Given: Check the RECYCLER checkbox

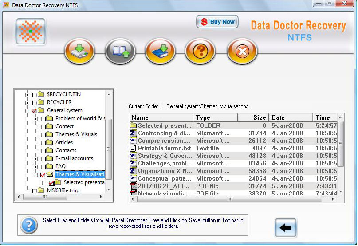Looking at the screenshot, I should click(35, 103).
